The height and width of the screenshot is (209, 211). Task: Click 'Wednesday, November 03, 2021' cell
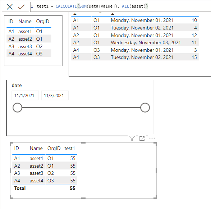pos(146,42)
